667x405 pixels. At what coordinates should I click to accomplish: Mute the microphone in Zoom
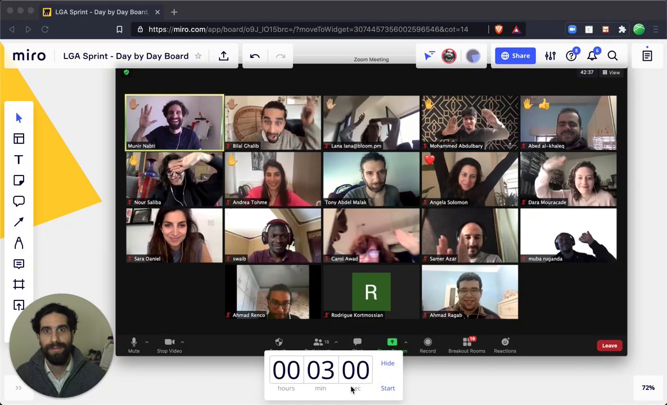coord(134,345)
